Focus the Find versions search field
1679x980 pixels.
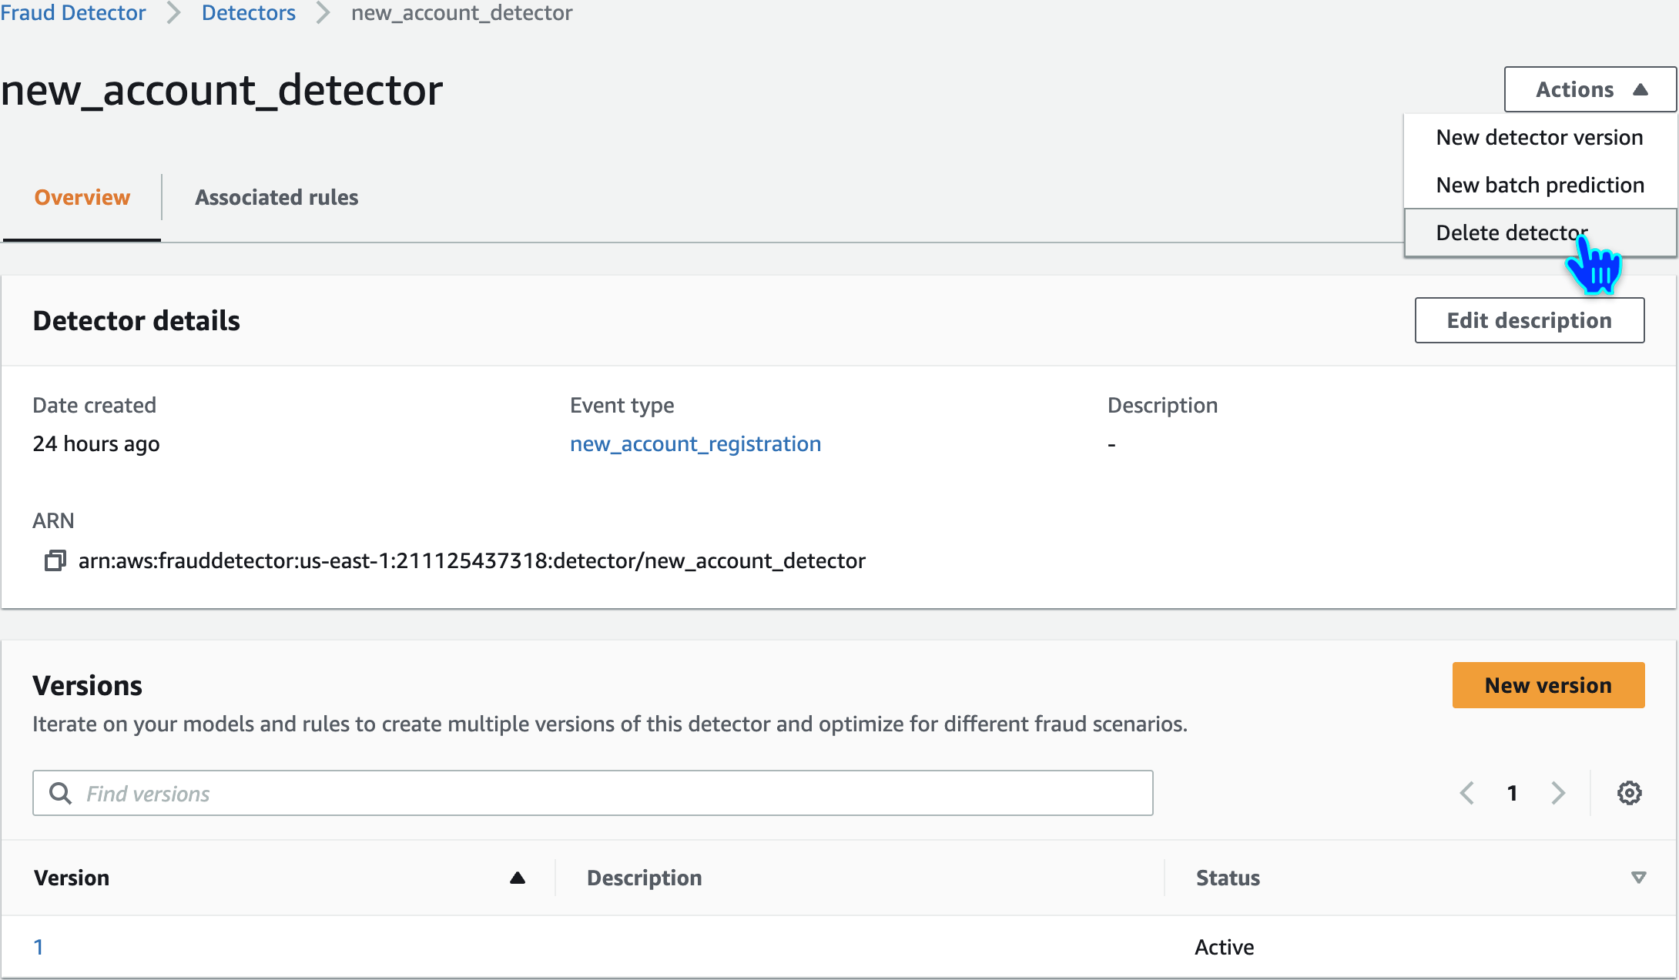coord(608,793)
